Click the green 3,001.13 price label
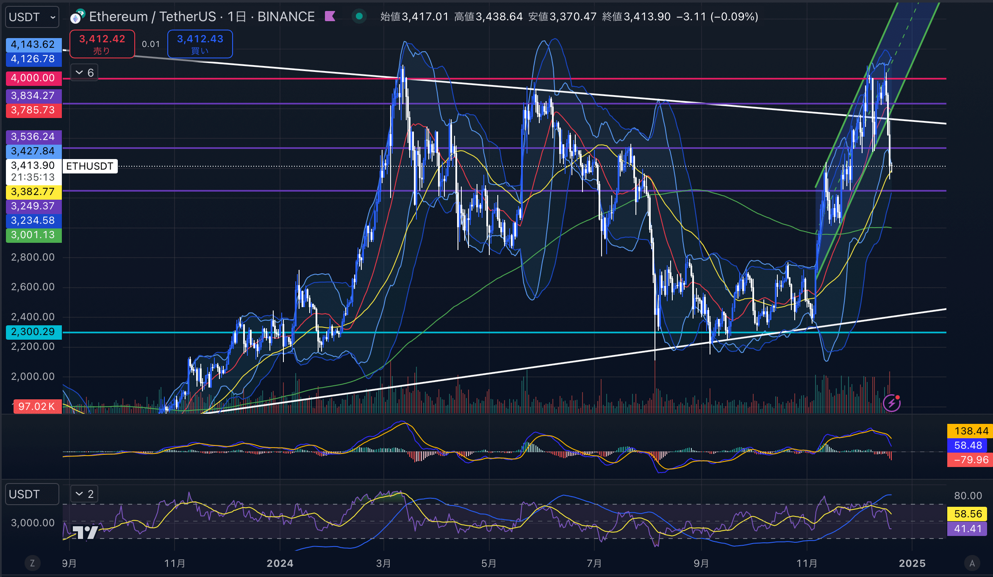This screenshot has width=993, height=577. pos(33,235)
